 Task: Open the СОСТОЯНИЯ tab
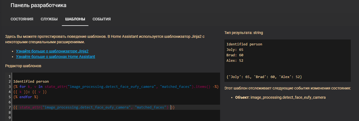pos(22,19)
